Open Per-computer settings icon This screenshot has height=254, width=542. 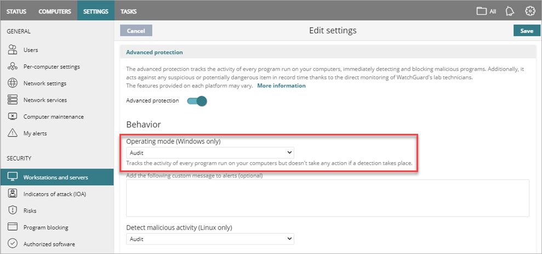point(13,67)
